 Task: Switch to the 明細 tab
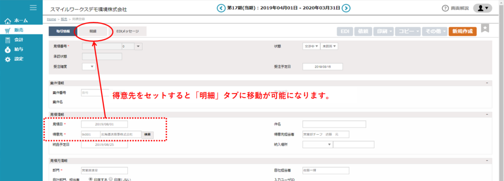click(x=93, y=31)
